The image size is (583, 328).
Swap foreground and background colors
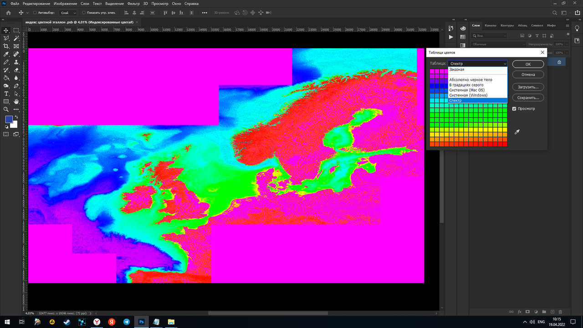(x=16, y=117)
